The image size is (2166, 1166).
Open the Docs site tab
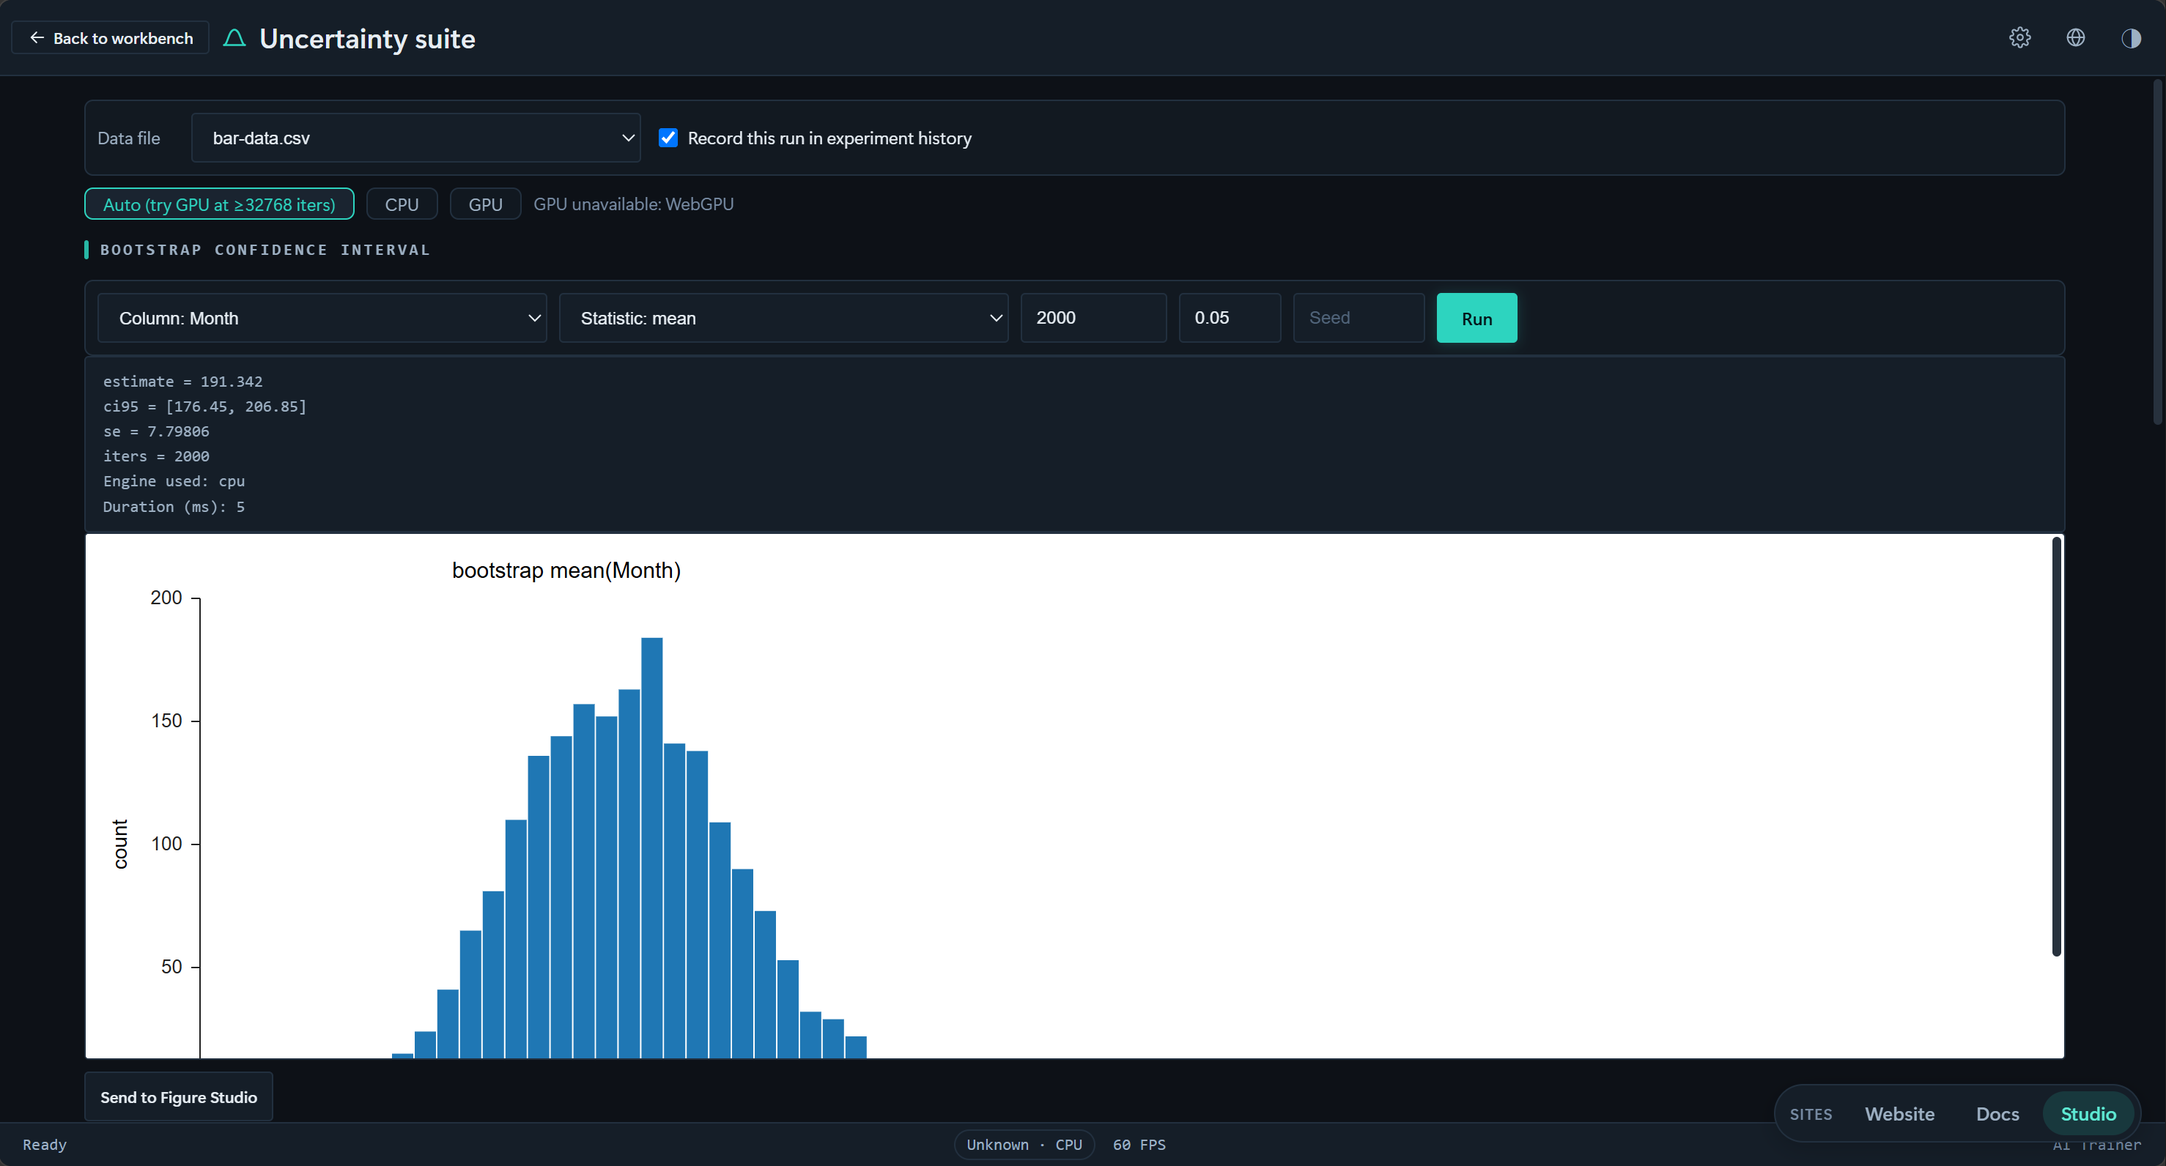(x=1997, y=1114)
